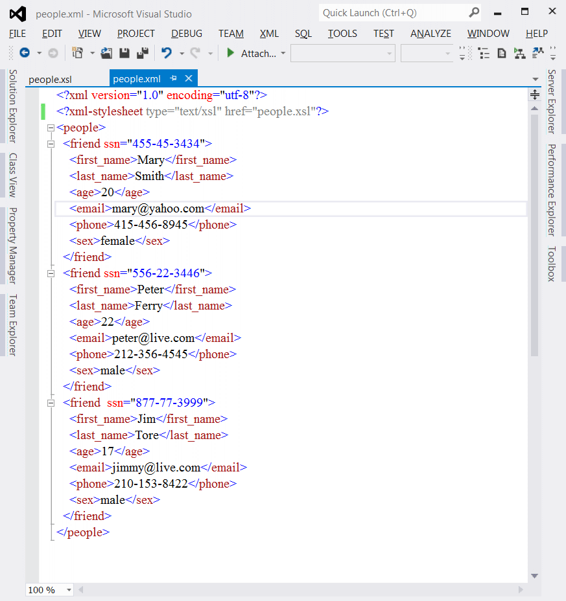Open the PROJECT menu
This screenshot has height=601, width=566.
136,34
